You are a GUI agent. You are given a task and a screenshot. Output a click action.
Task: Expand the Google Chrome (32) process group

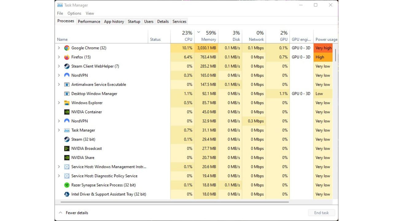coord(59,48)
